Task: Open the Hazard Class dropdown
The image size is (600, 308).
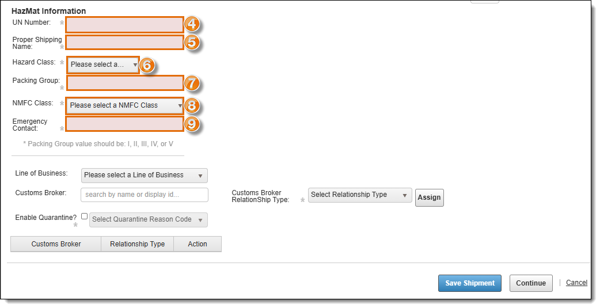Action: click(x=103, y=64)
